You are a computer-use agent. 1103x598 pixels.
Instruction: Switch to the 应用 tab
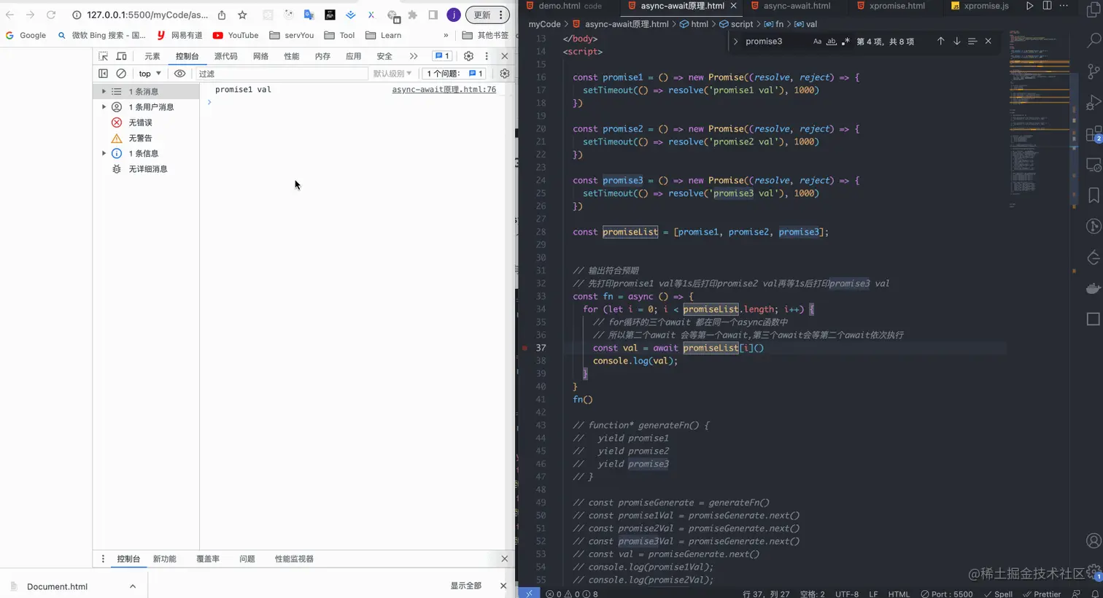(353, 56)
